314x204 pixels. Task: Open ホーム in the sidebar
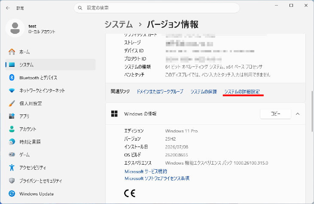(x=50, y=52)
